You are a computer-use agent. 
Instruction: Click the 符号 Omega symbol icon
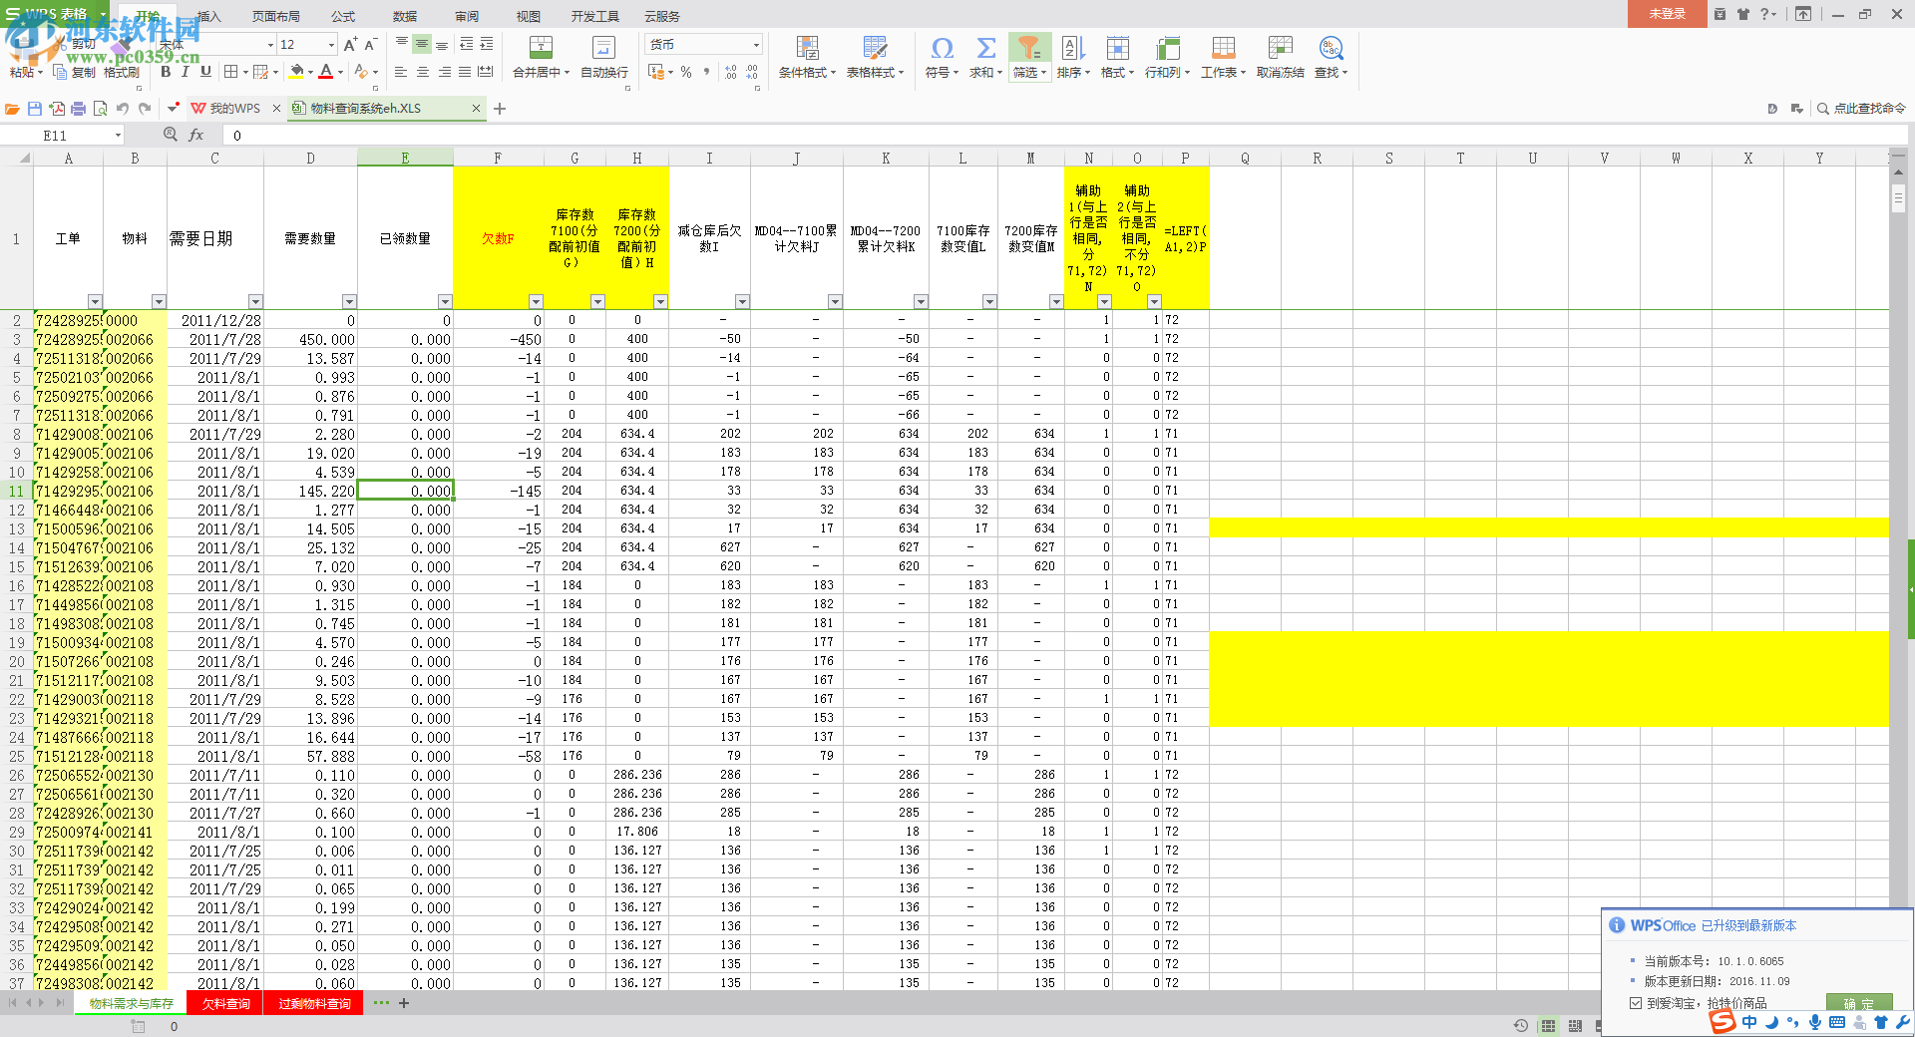tap(941, 48)
